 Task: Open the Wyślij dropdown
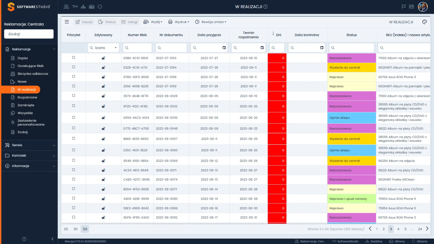coord(153,22)
